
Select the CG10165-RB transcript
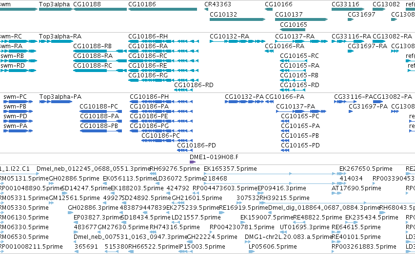294,80
